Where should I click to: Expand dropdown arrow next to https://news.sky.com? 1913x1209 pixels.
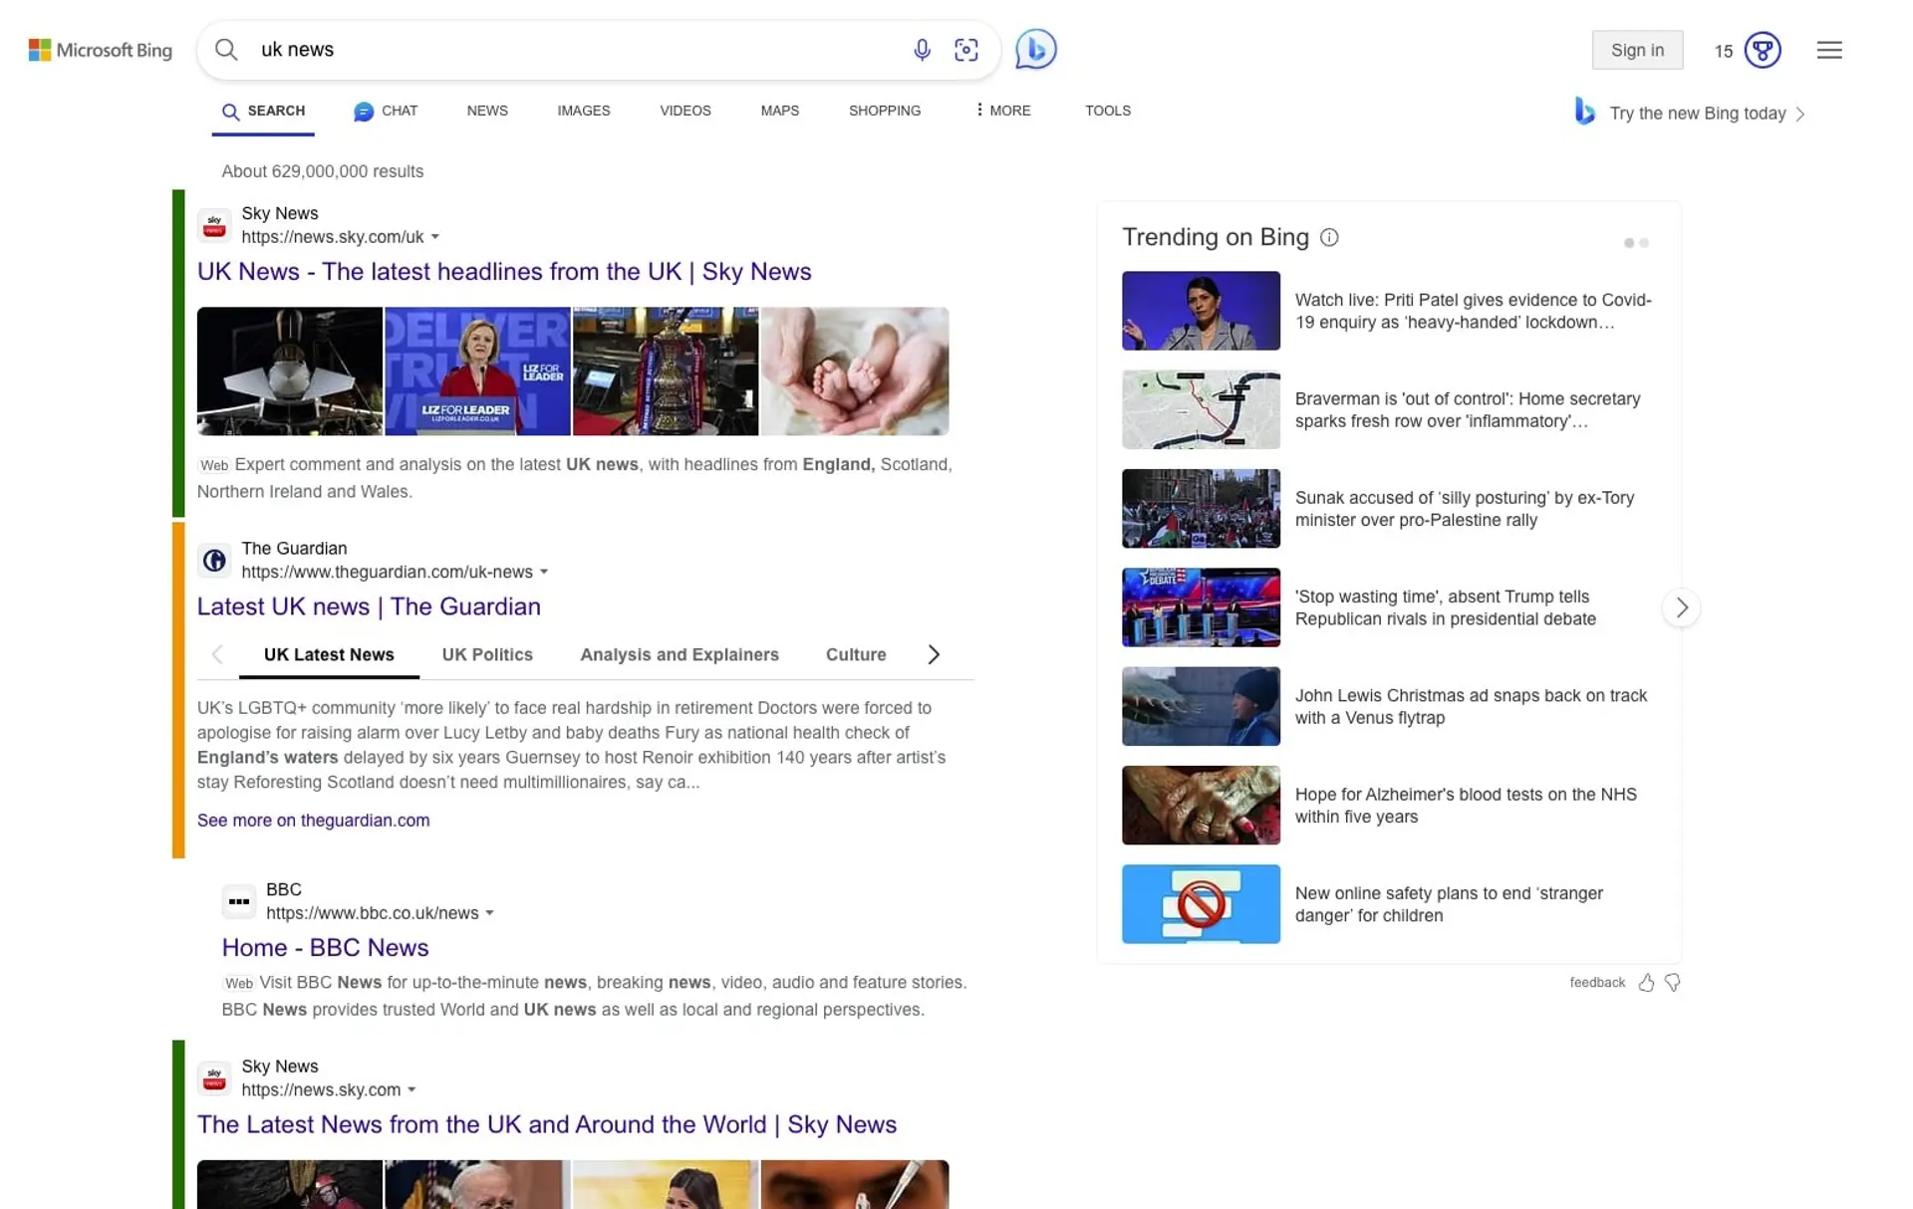tap(411, 1089)
